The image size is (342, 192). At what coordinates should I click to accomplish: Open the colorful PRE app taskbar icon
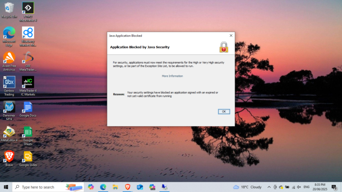[152, 187]
